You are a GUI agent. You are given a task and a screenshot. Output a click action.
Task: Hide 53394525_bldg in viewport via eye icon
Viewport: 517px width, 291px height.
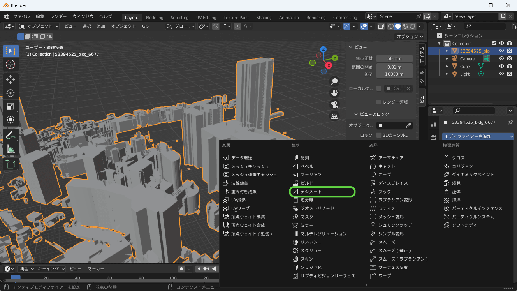pyautogui.click(x=502, y=51)
